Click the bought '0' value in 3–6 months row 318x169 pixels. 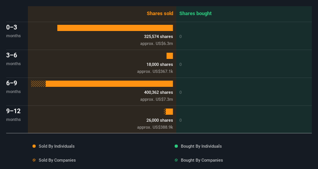[x=180, y=64]
